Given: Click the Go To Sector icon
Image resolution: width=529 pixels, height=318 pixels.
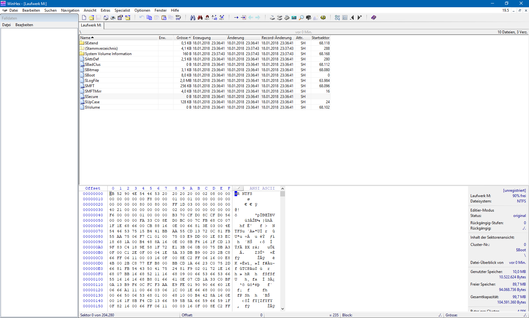Looking at the screenshot, I should tap(243, 18).
